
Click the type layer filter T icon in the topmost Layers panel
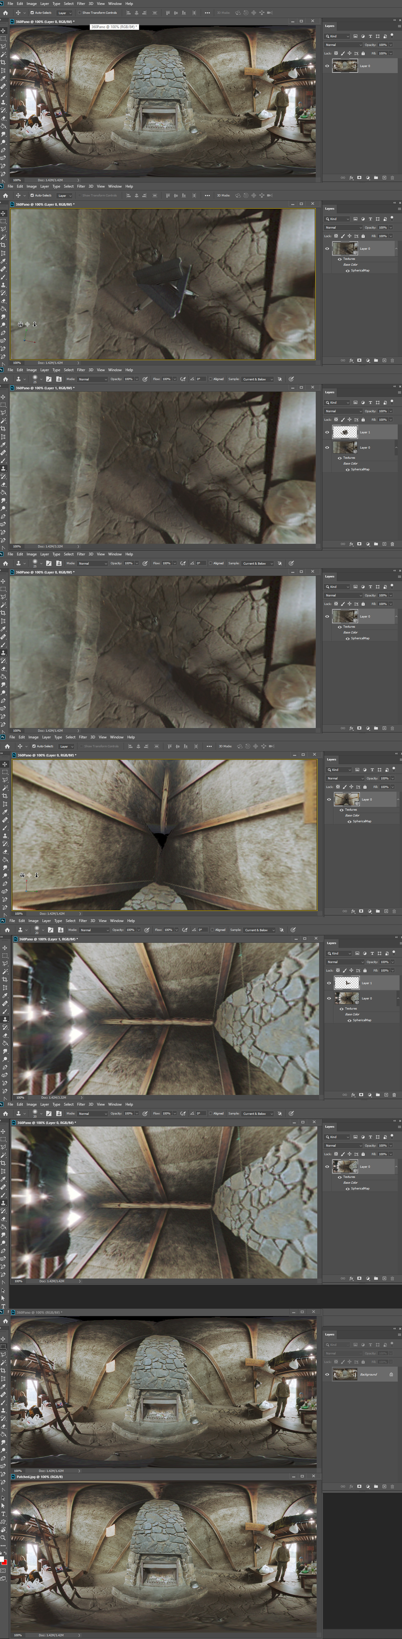tap(370, 36)
